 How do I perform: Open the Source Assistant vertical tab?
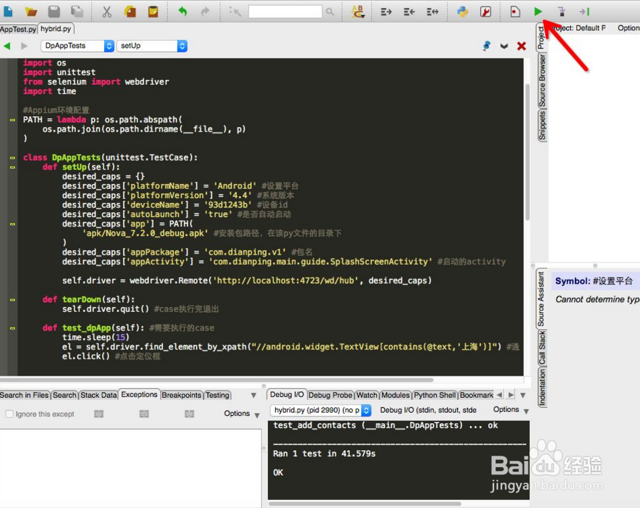[x=541, y=299]
